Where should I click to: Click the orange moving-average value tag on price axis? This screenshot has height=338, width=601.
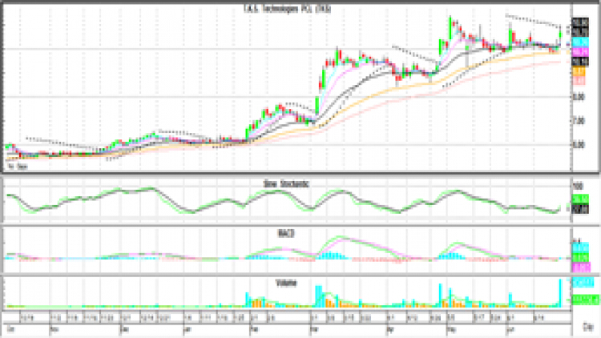(x=579, y=71)
